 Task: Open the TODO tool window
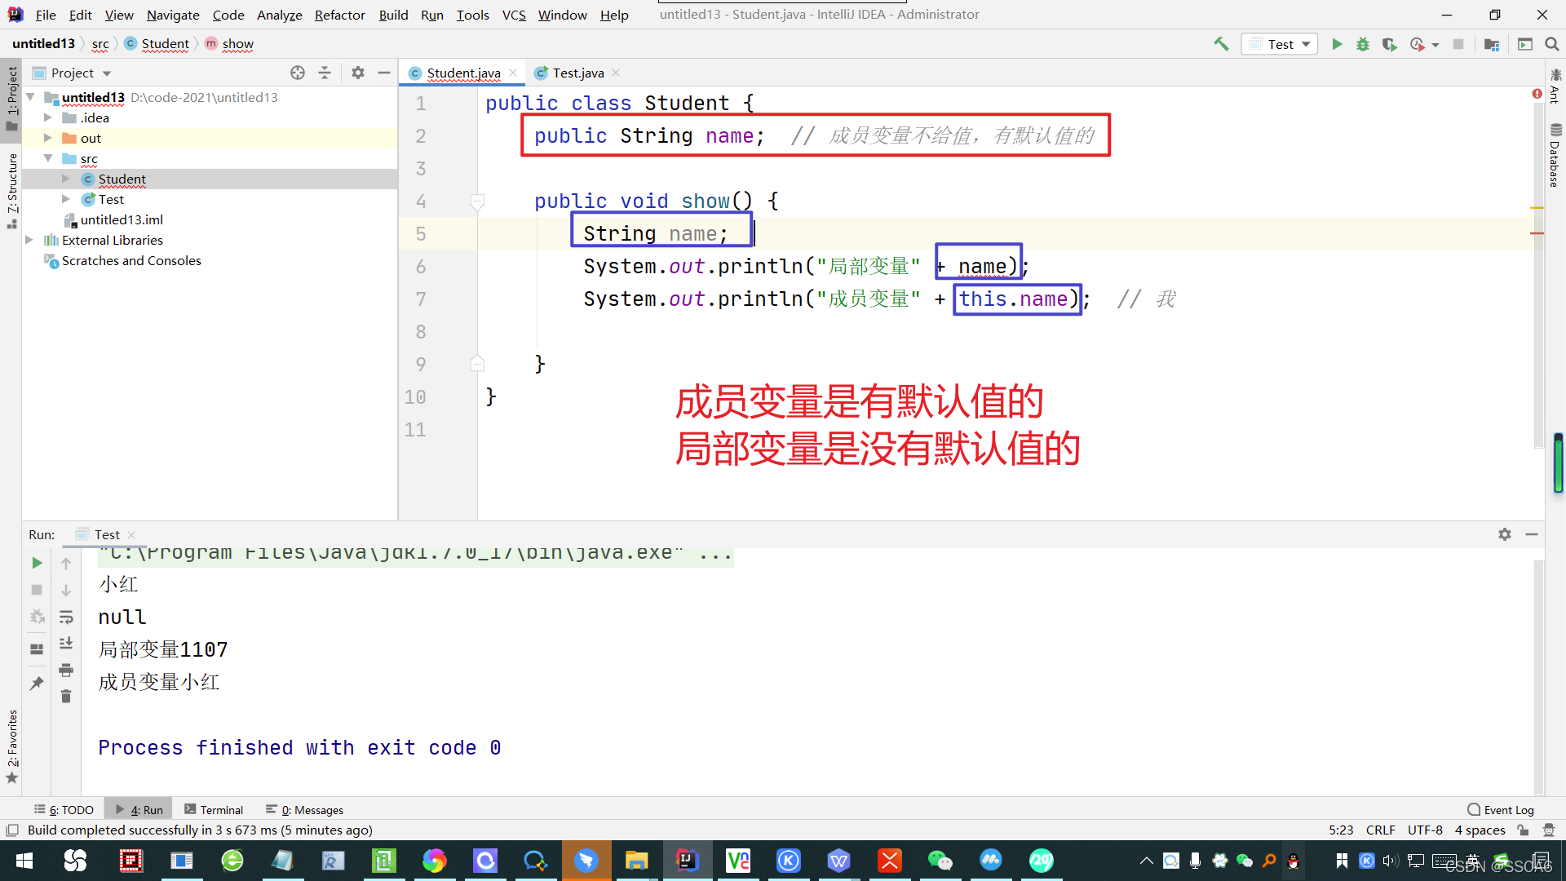(x=64, y=809)
